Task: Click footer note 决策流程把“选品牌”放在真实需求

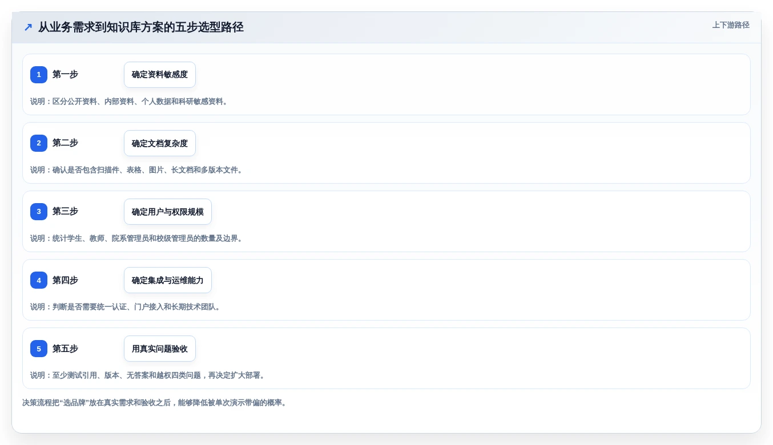Action: [156, 403]
